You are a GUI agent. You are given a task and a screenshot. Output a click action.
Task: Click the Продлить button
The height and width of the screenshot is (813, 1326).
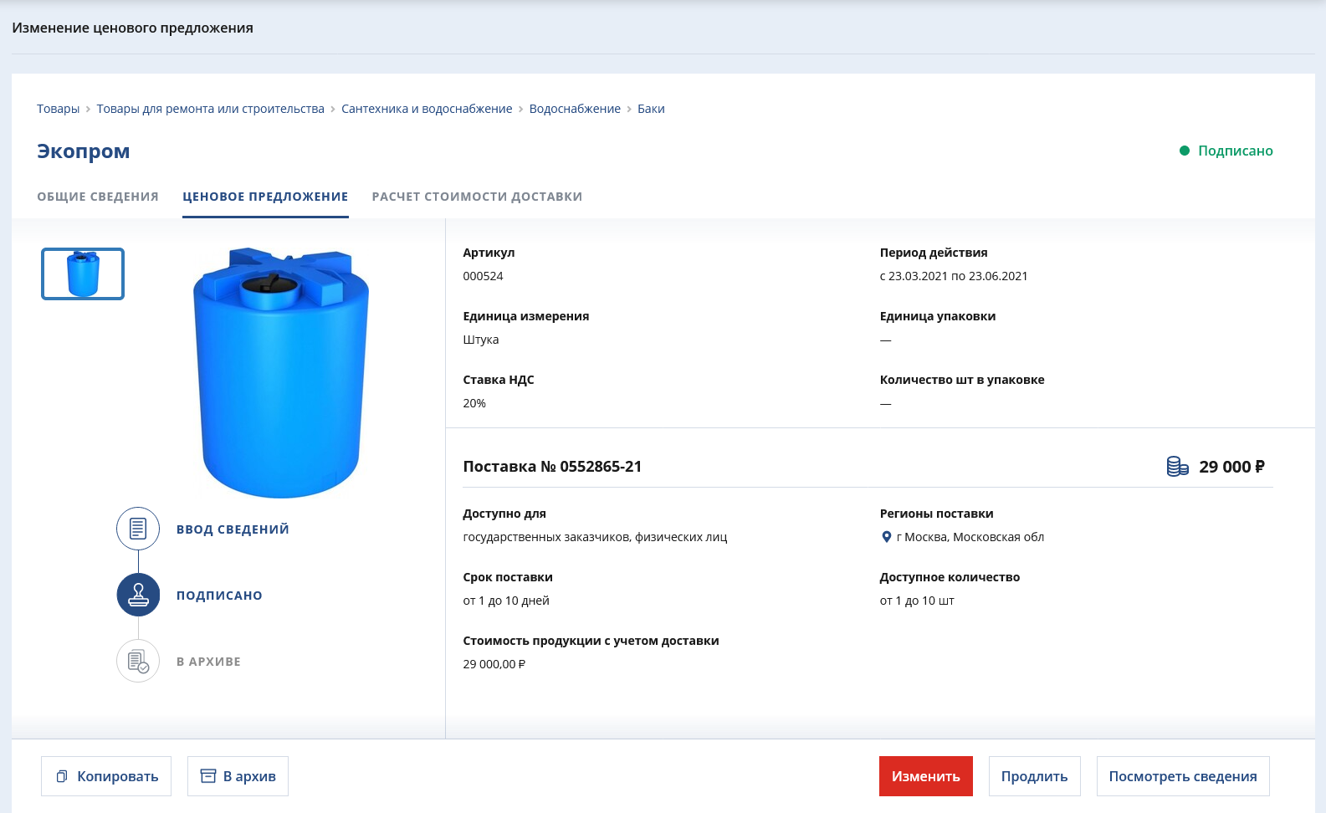pos(1035,776)
